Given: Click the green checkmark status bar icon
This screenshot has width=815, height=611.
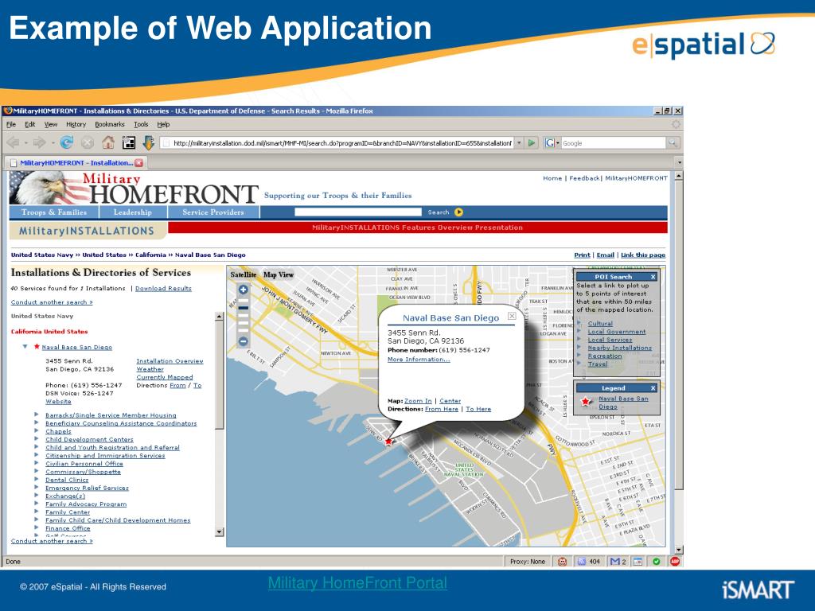Looking at the screenshot, I should [657, 561].
